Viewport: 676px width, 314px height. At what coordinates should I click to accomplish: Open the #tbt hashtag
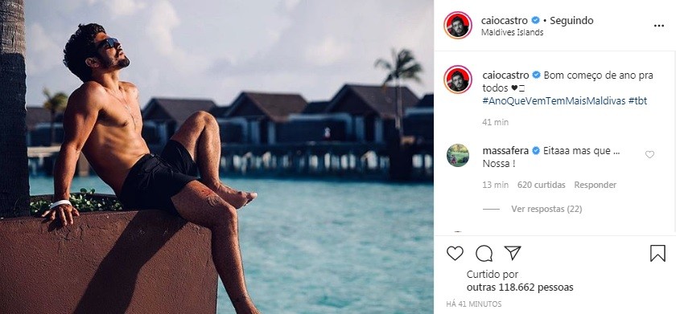tap(637, 101)
